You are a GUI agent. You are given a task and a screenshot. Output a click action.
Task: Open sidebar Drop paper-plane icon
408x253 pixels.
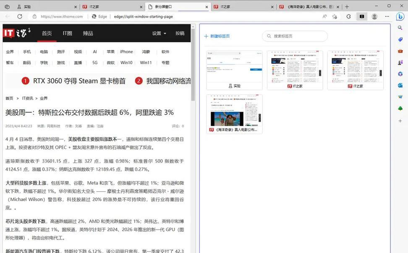coord(400,97)
